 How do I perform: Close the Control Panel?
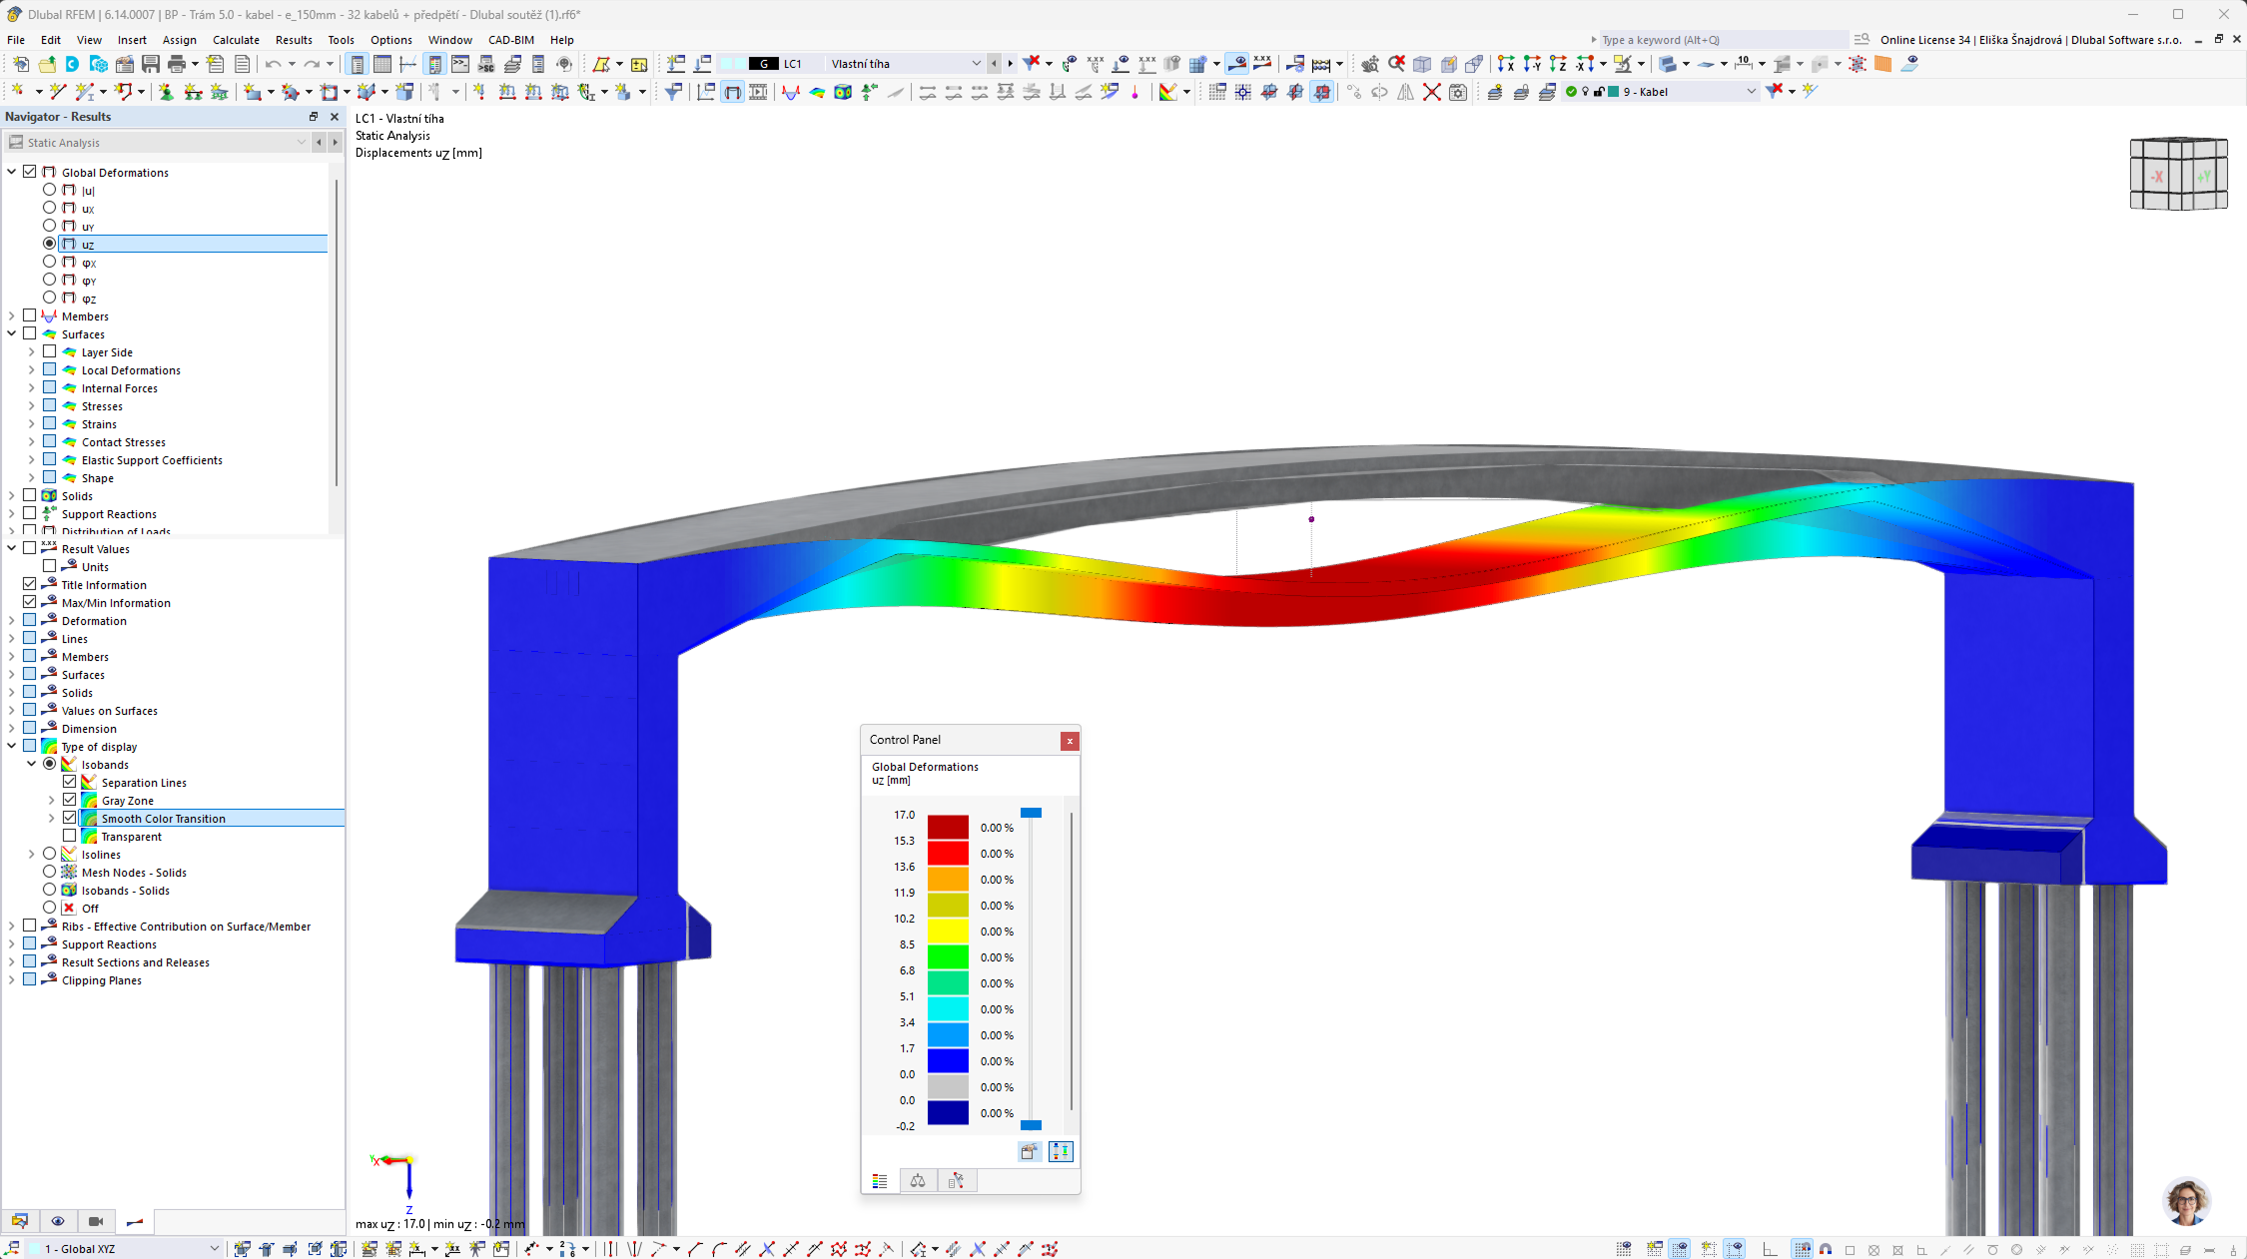[1070, 741]
